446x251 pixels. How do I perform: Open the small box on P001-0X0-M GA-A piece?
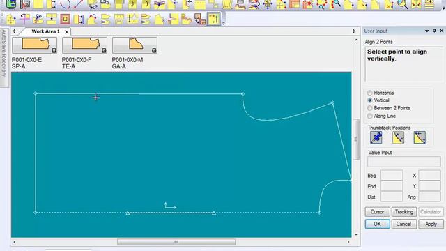click(154, 51)
